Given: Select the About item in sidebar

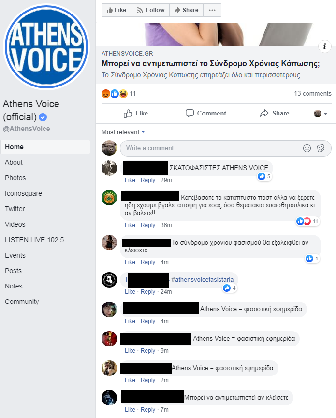Looking at the screenshot, I should [x=14, y=162].
